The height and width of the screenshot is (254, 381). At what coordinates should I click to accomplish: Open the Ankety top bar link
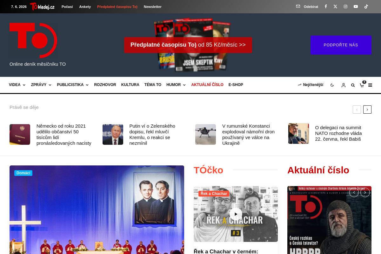[85, 7]
